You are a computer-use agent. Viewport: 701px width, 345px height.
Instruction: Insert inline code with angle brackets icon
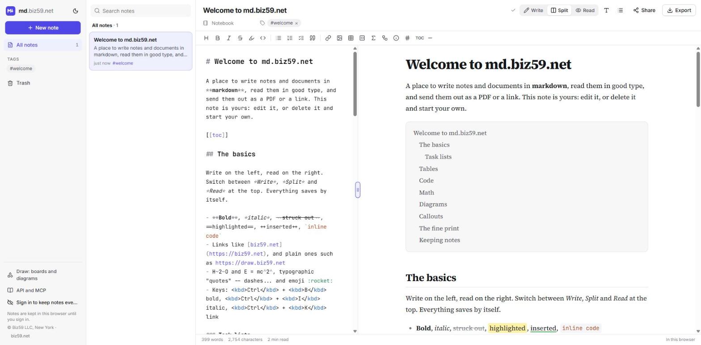point(263,38)
